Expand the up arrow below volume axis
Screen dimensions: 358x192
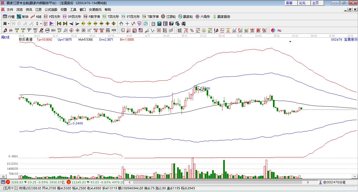(4, 177)
